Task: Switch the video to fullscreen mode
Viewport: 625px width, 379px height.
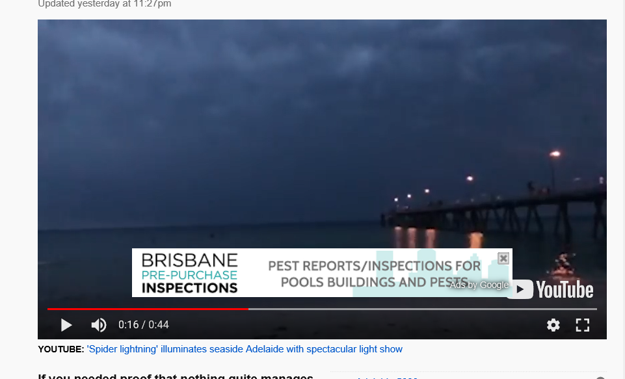Action: [582, 325]
